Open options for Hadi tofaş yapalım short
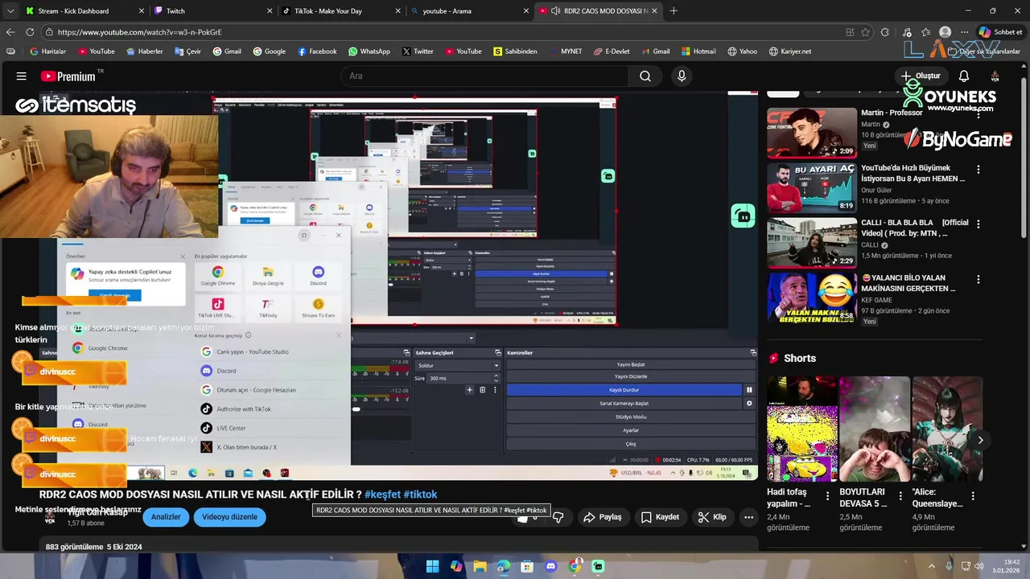This screenshot has width=1030, height=579. (x=827, y=496)
